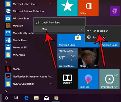The height and width of the screenshot is (102, 121).
Task: Open the Drawboard PDF tile
Action: pos(110,79)
